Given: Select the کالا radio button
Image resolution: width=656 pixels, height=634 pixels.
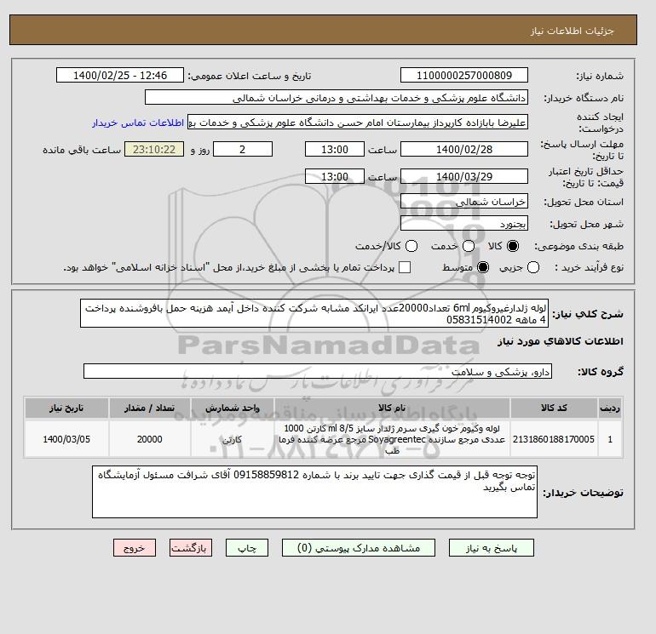Looking at the screenshot, I should tap(513, 246).
